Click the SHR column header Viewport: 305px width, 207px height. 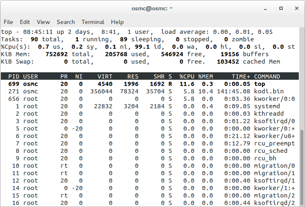click(x=159, y=76)
